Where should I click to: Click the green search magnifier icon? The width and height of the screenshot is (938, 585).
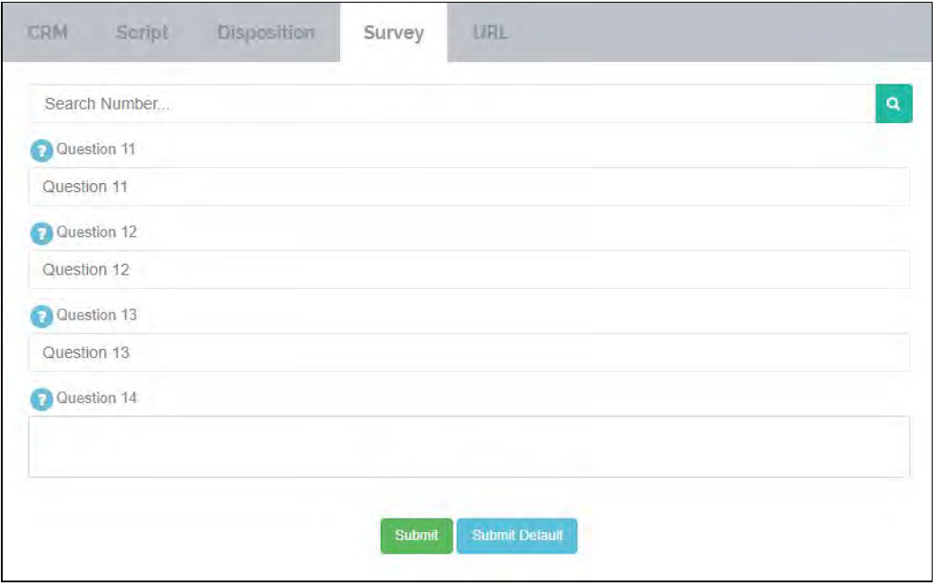coord(893,104)
